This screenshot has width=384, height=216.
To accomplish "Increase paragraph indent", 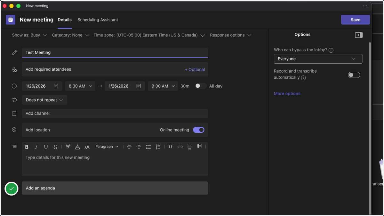I will 139,147.
